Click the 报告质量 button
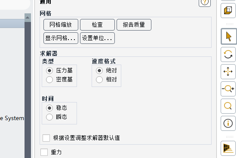Viewport: 237px width, 158px height. tap(134, 25)
